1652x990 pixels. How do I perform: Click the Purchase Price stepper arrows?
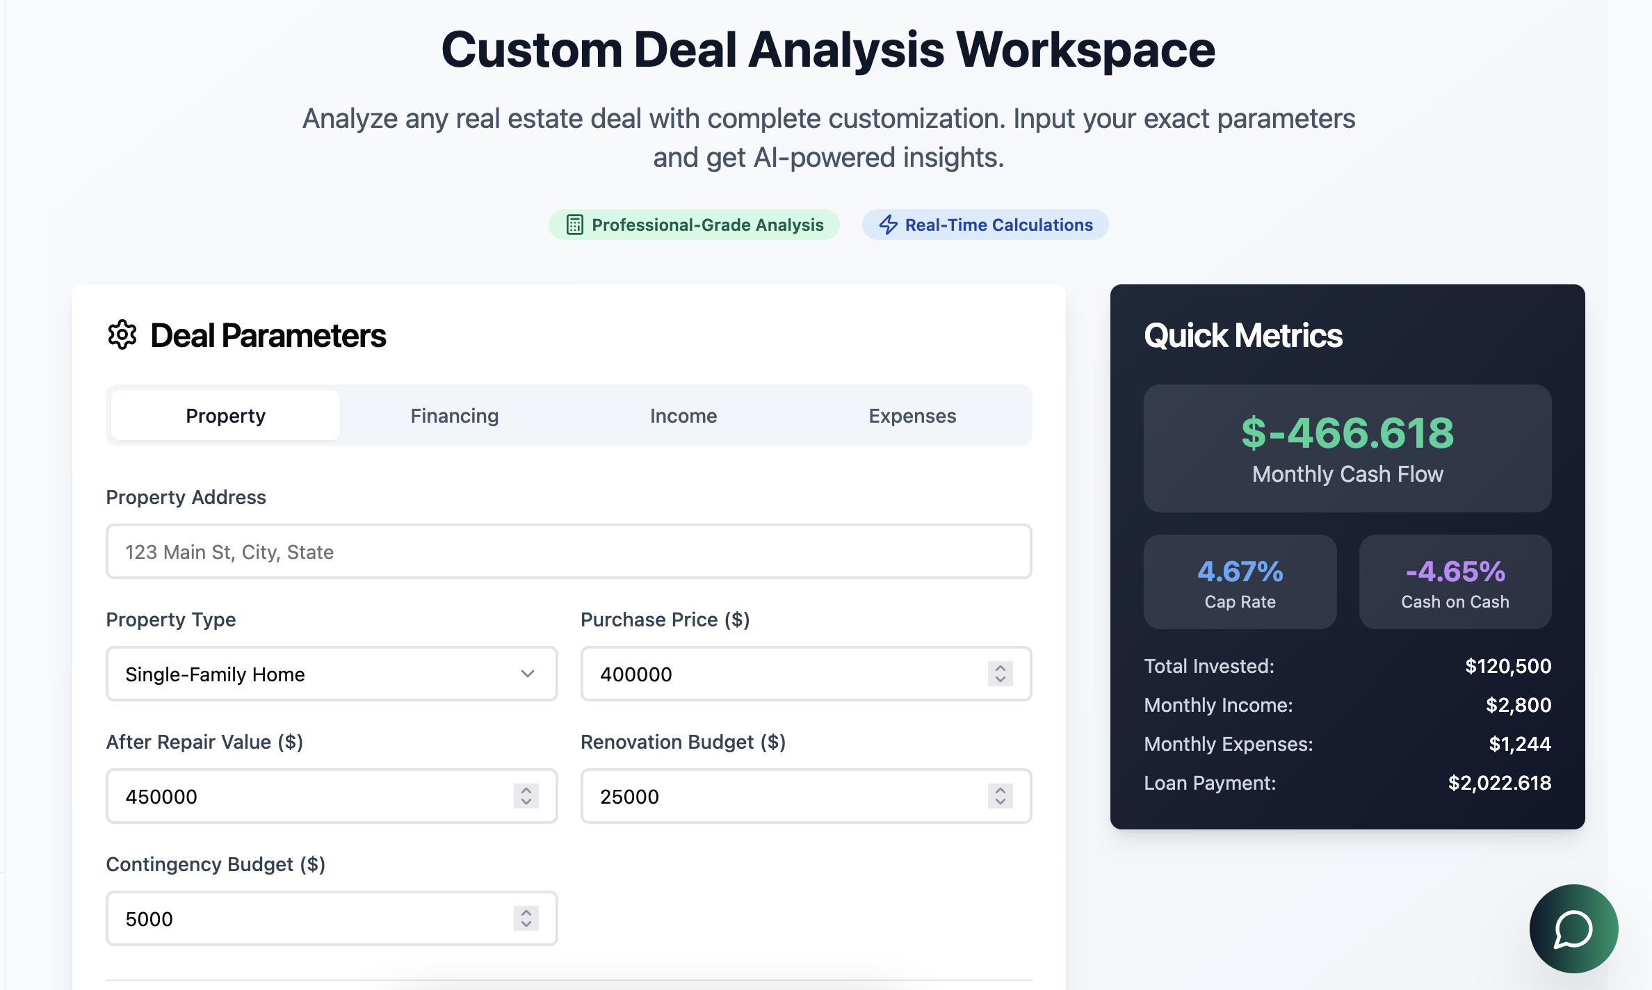tap(1000, 674)
